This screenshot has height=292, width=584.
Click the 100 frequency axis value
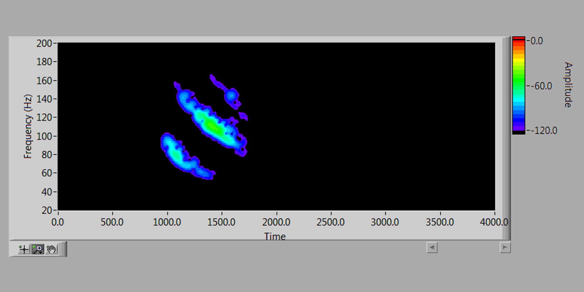click(x=44, y=136)
